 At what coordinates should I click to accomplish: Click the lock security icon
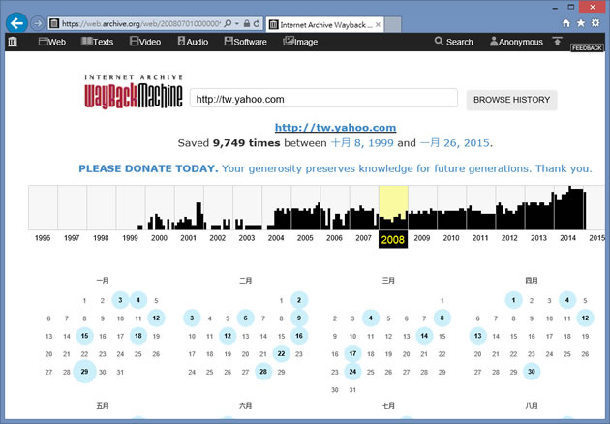[247, 24]
